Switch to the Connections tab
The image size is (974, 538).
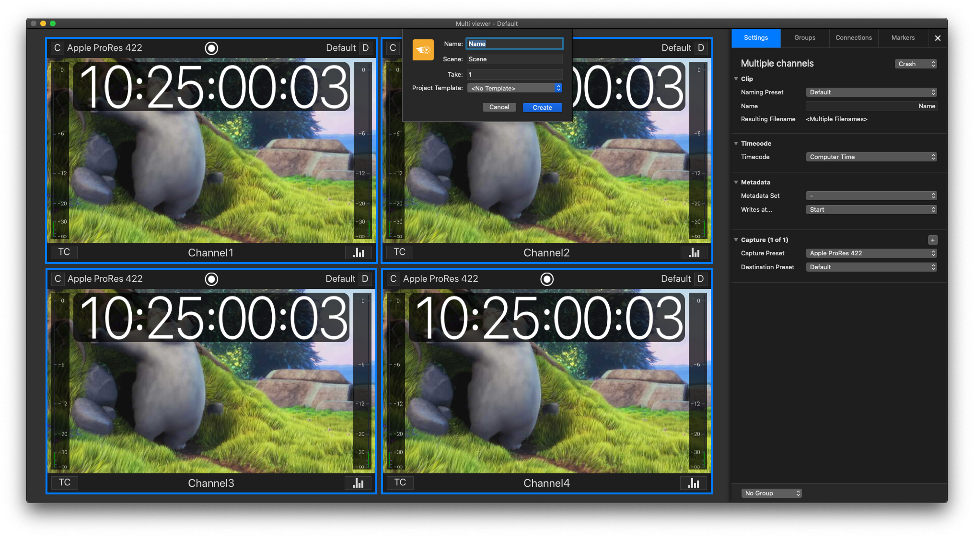[x=854, y=38]
